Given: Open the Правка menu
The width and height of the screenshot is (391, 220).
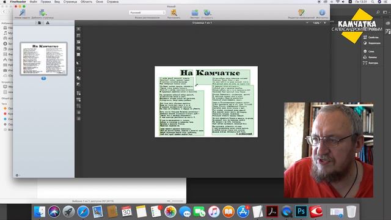Looking at the screenshot, I should [x=46, y=2].
